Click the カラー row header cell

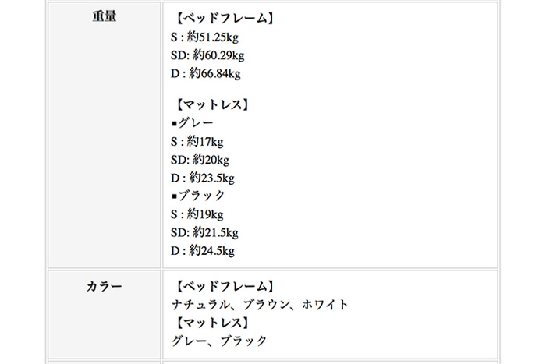pos(104,315)
